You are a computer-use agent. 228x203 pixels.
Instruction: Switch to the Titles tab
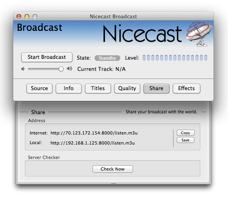tap(98, 88)
